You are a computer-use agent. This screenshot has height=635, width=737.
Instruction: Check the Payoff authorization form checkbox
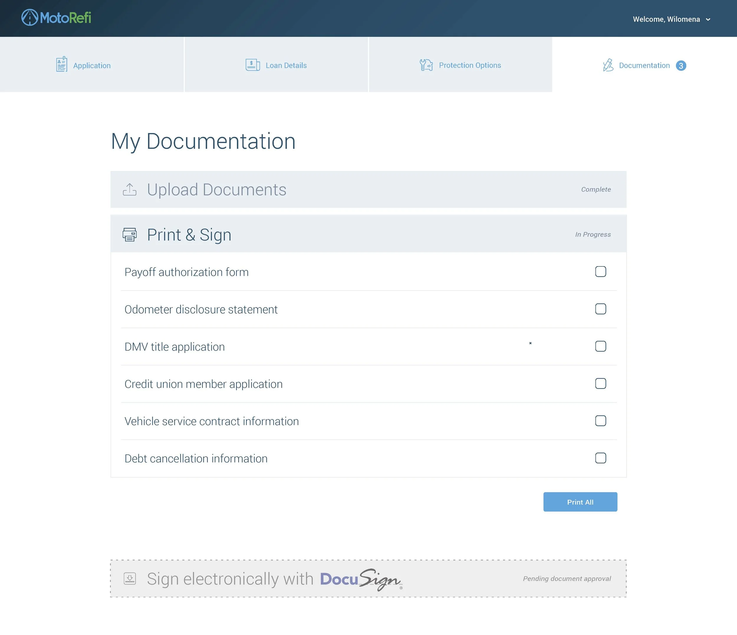(x=601, y=272)
